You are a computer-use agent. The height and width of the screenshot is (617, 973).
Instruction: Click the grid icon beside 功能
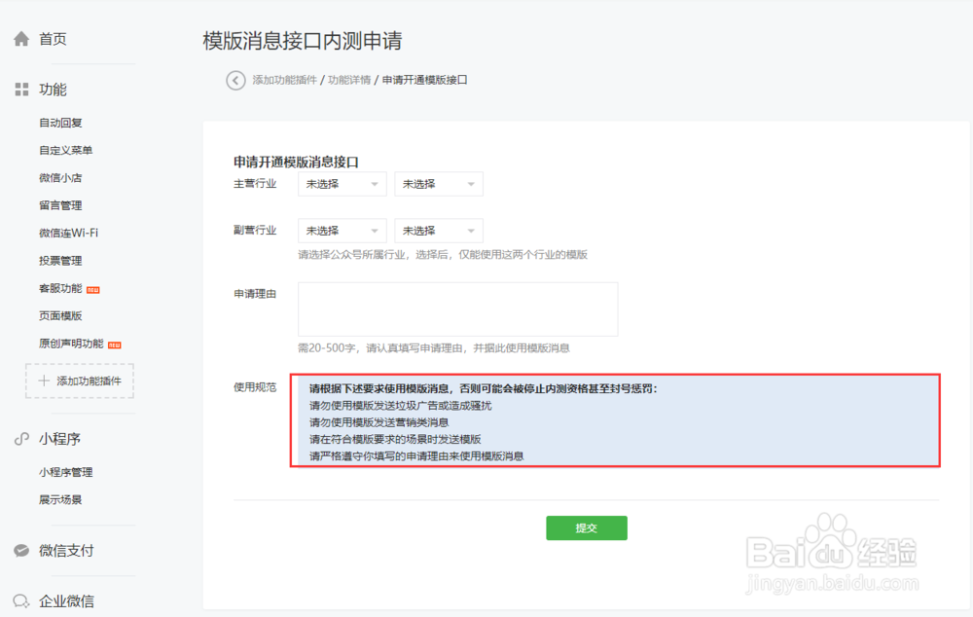coord(21,90)
